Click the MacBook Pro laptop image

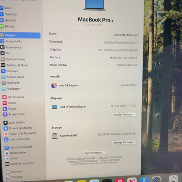tap(94, 5)
